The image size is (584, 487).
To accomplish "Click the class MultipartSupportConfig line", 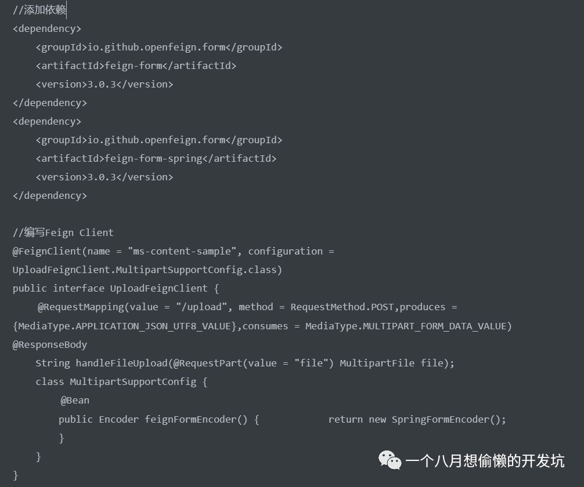I will (x=121, y=381).
